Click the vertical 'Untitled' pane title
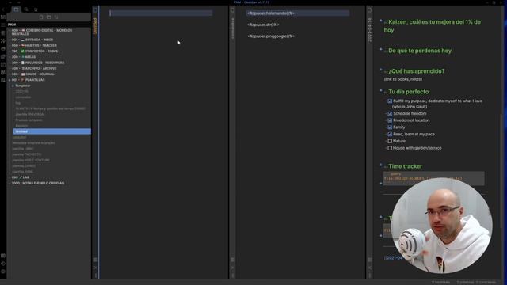Screen dimensions: 507x285 (x=95, y=26)
